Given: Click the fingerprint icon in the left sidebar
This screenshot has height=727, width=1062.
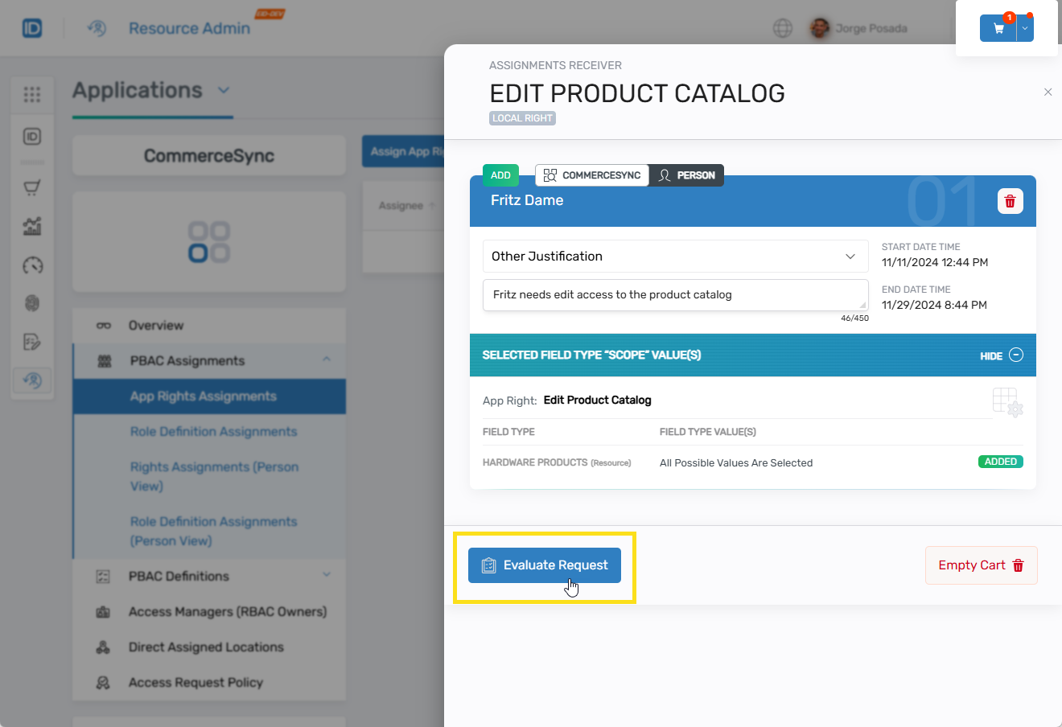Looking at the screenshot, I should (x=32, y=303).
